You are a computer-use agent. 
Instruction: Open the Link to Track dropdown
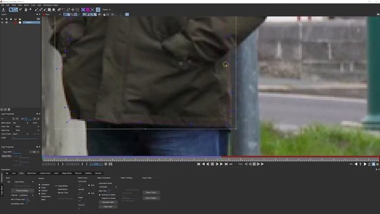pos(20,134)
